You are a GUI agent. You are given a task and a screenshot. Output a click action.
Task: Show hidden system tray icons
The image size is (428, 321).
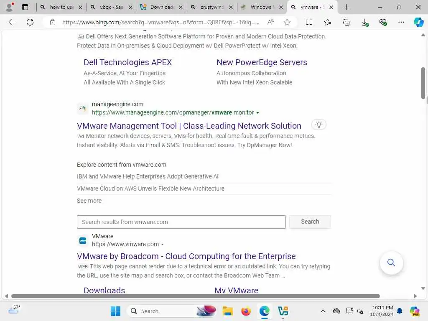[x=323, y=311]
